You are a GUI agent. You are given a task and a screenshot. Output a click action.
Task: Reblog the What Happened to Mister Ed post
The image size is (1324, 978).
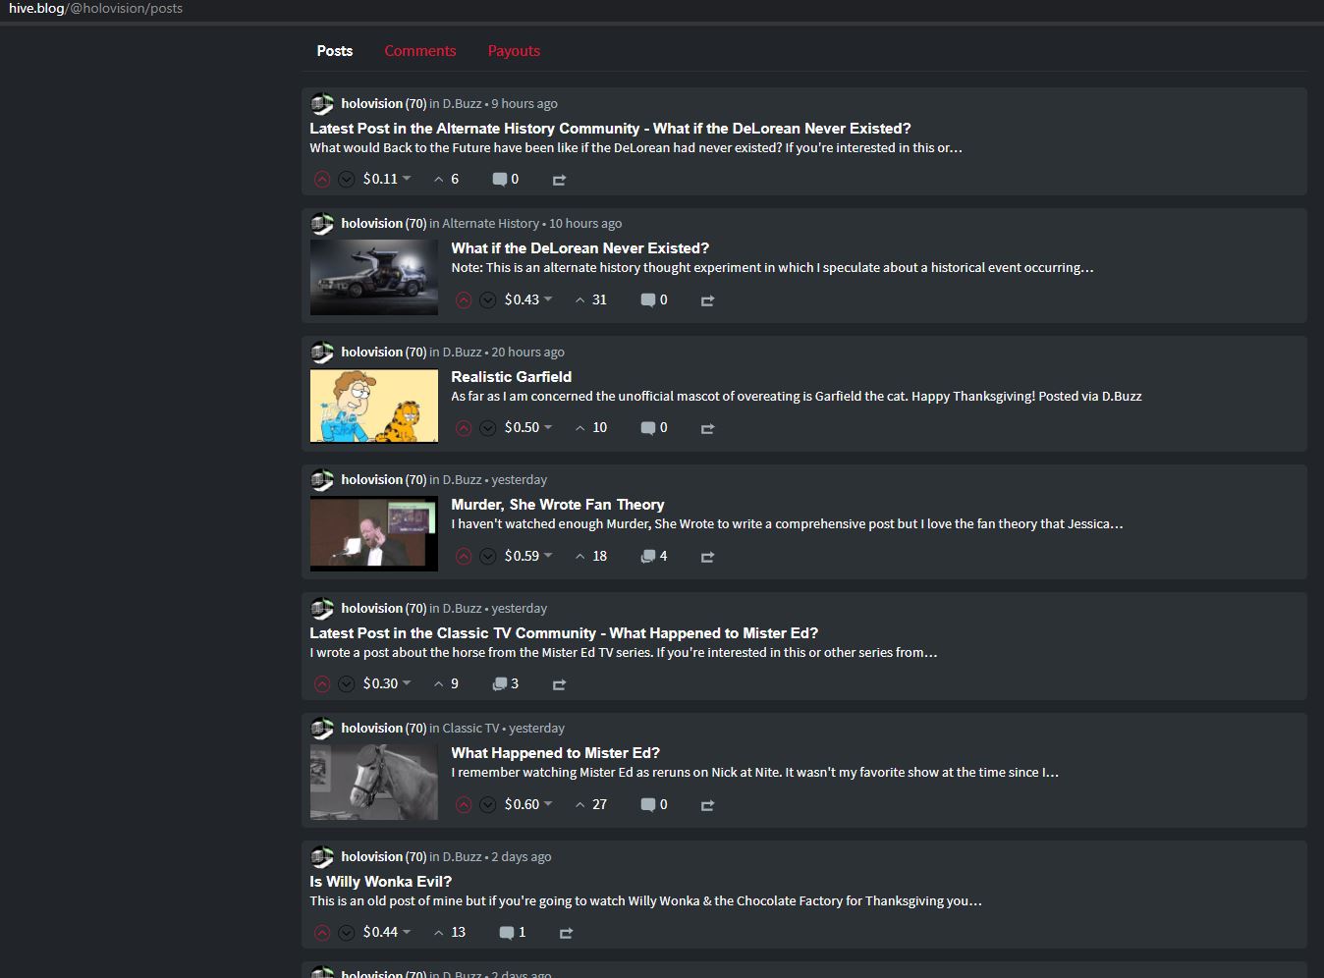point(707,805)
